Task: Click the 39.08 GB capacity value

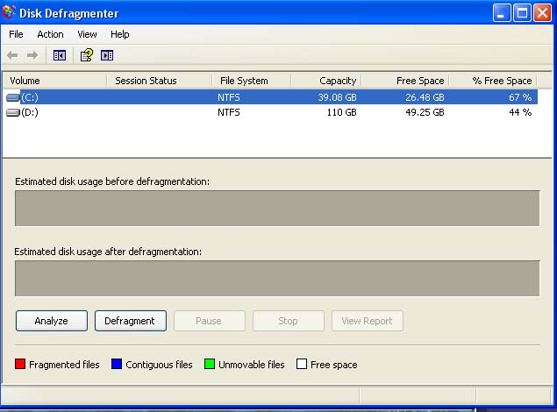Action: (337, 97)
